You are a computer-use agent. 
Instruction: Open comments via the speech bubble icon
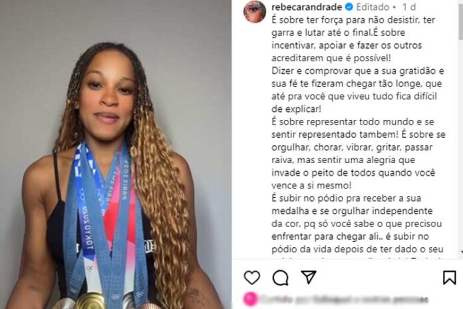point(280,278)
